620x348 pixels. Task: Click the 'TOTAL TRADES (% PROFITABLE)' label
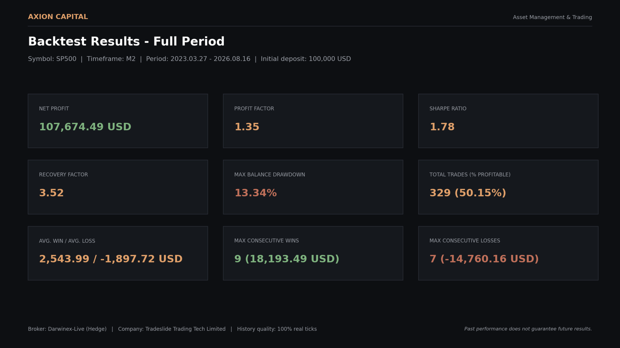click(470, 175)
